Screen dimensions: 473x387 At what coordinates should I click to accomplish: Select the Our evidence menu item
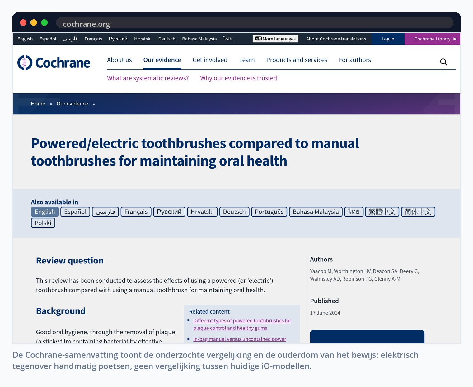(x=162, y=60)
